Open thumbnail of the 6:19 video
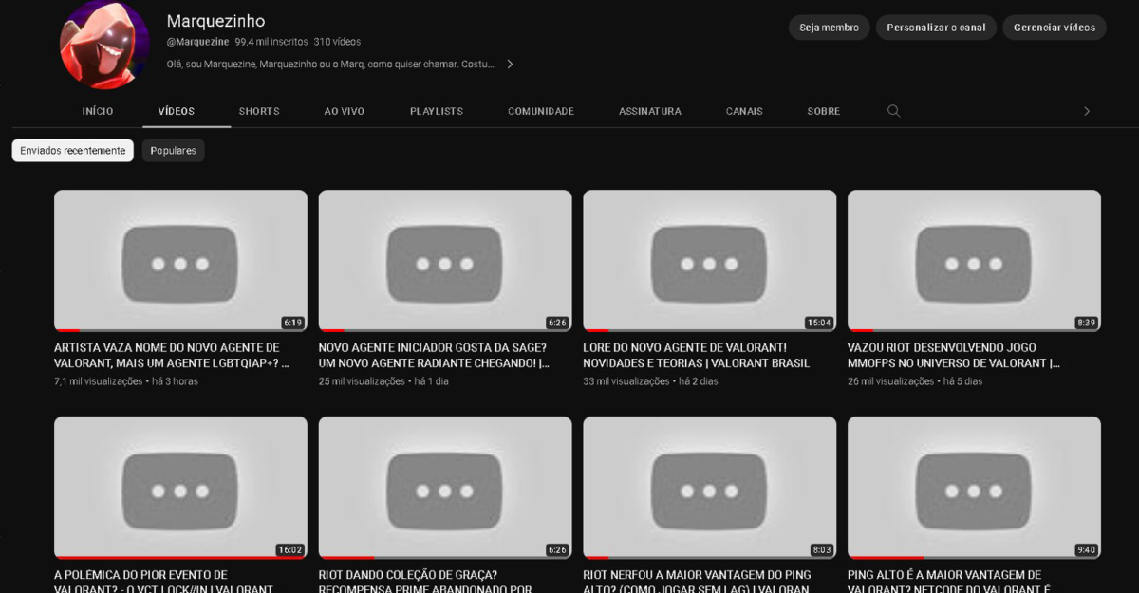The image size is (1139, 593). pos(180,261)
